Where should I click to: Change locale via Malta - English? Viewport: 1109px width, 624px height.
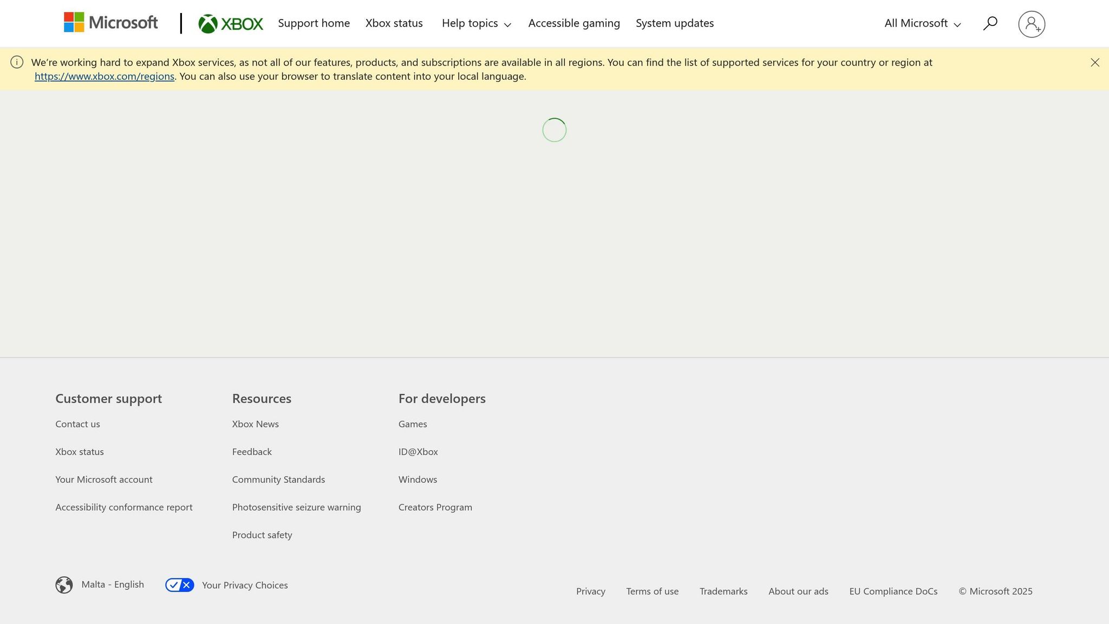click(113, 584)
